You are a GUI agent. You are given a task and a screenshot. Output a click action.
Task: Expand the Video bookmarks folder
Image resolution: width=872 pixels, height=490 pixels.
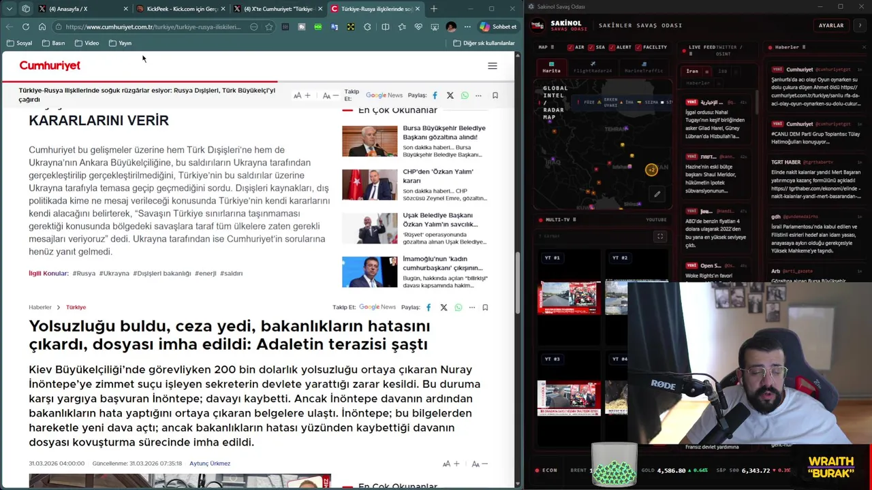pos(87,43)
